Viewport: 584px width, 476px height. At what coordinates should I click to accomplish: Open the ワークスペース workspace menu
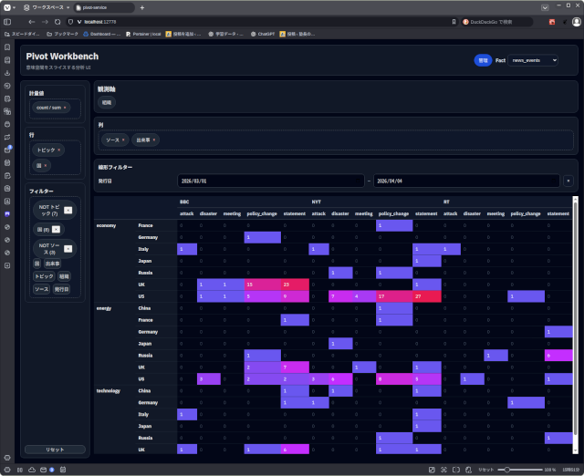pos(50,7)
